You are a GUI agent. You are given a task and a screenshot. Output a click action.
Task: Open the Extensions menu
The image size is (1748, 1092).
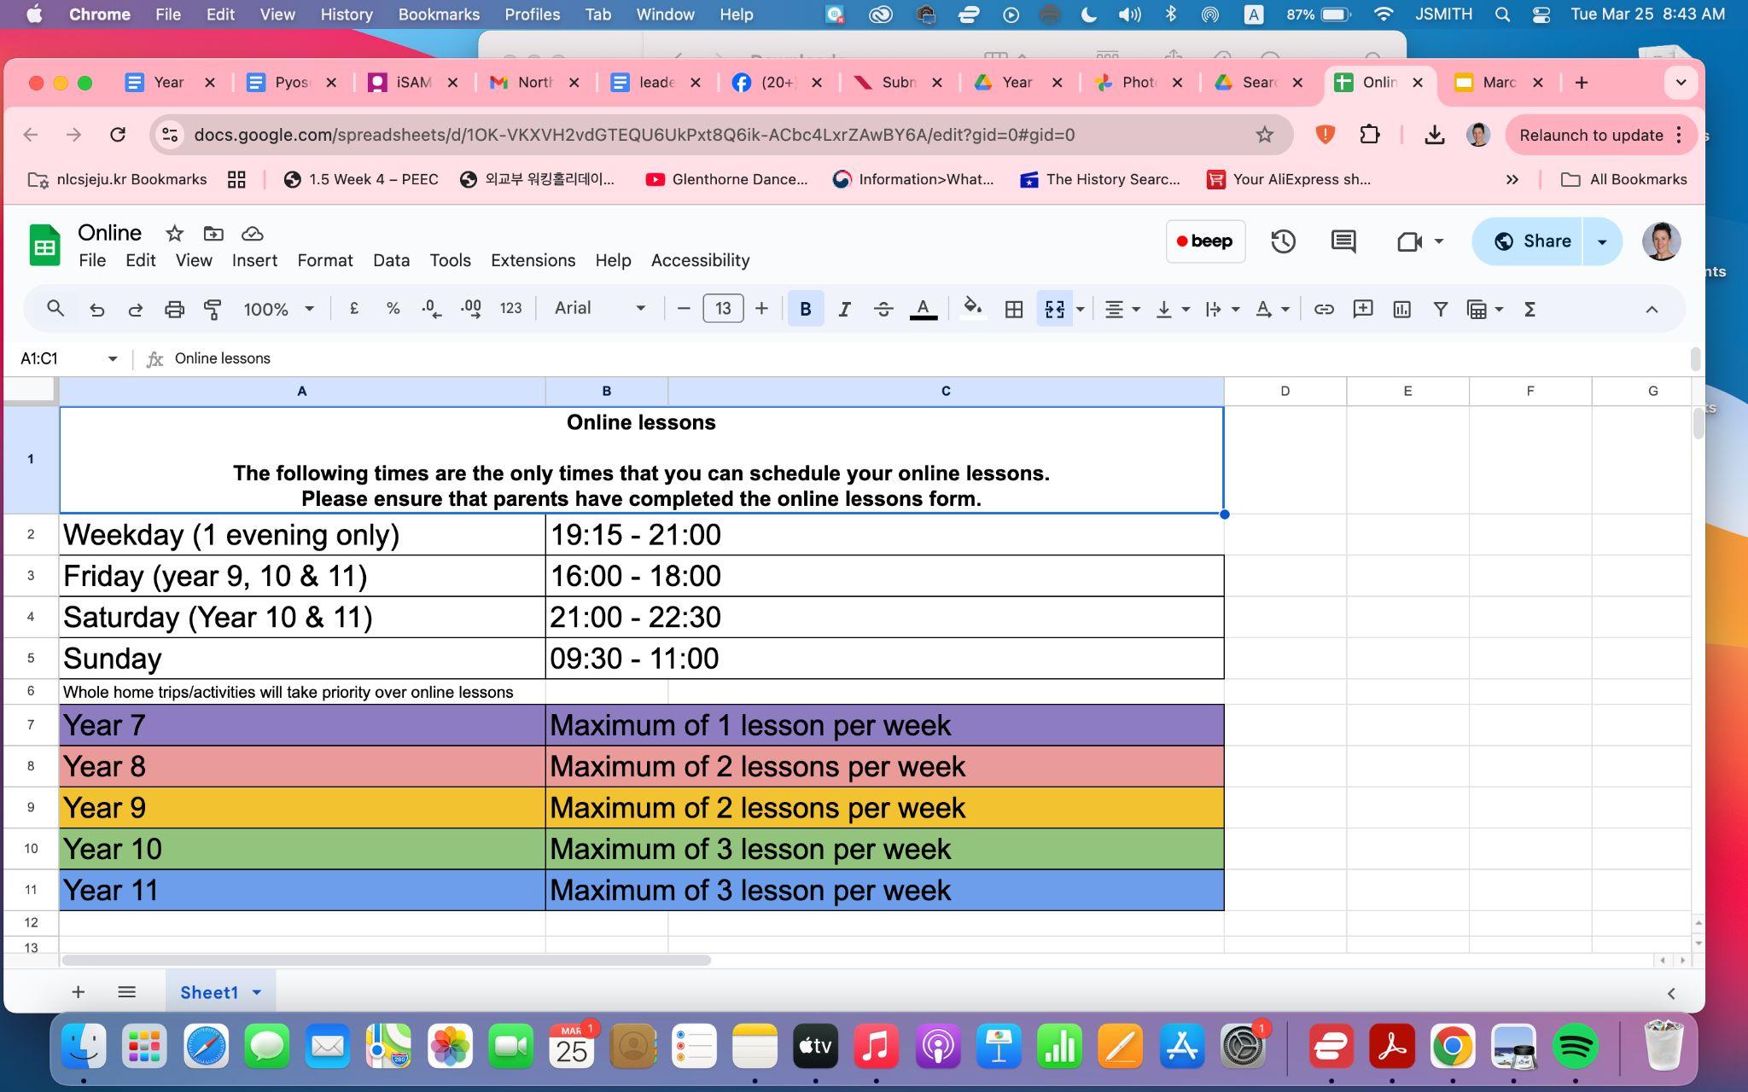533,260
